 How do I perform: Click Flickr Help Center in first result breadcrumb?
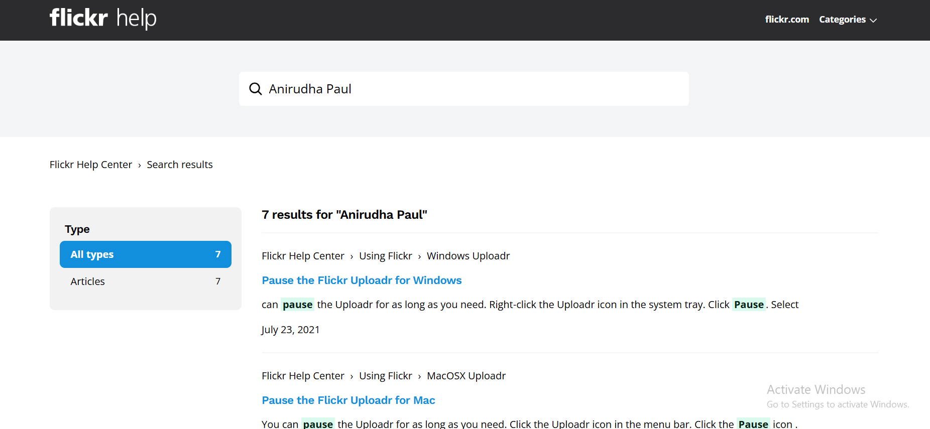[x=303, y=256]
